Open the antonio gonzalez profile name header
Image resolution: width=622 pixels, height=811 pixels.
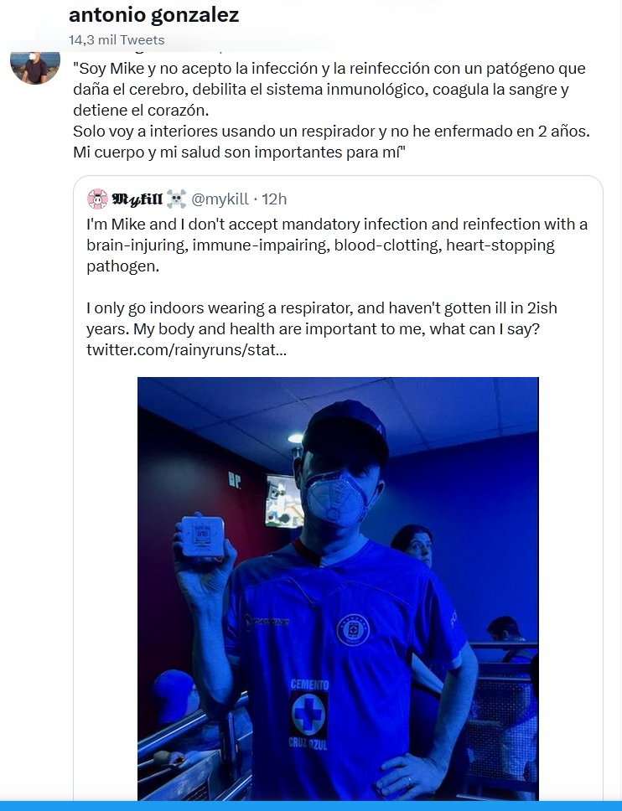click(153, 15)
